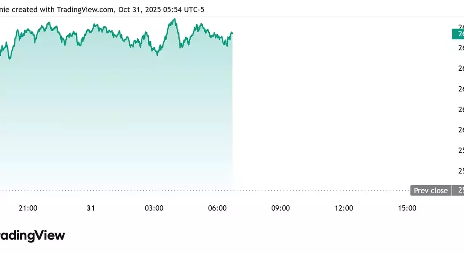Select the gray price tag beside Prev close

point(458,190)
